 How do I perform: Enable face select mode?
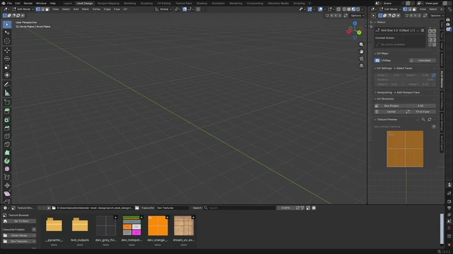[x=47, y=9]
